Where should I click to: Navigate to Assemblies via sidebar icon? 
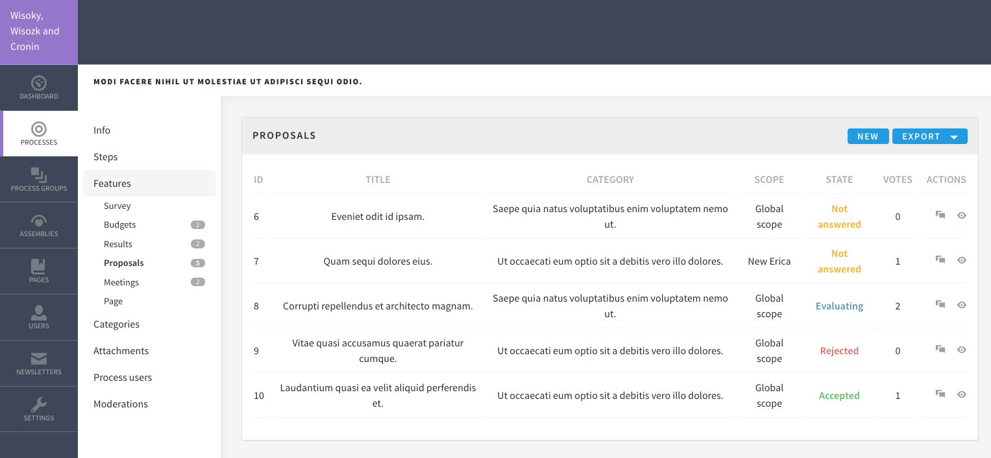point(38,225)
